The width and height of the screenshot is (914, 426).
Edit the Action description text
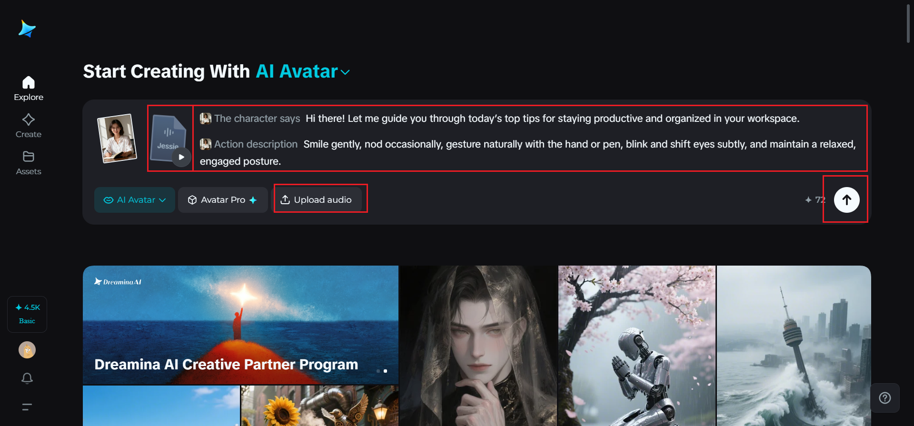(x=528, y=153)
